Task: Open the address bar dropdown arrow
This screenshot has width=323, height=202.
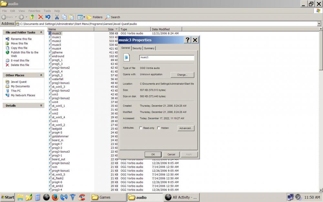Action: [x=319, y=24]
